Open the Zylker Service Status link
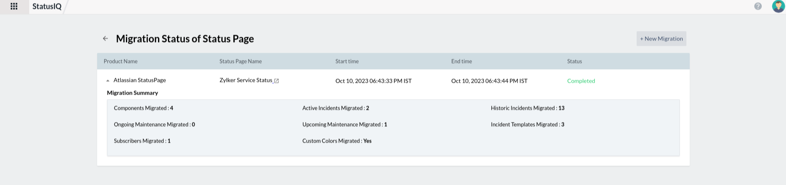This screenshot has width=786, height=185. pyautogui.click(x=246, y=80)
